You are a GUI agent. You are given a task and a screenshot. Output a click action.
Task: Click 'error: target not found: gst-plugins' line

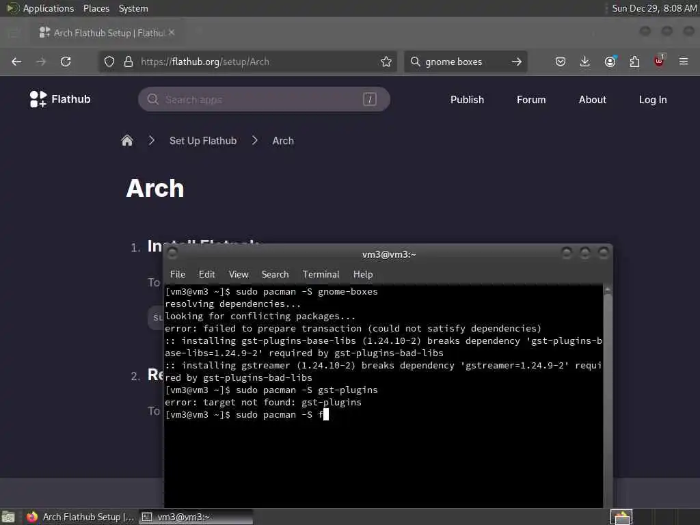point(263,402)
